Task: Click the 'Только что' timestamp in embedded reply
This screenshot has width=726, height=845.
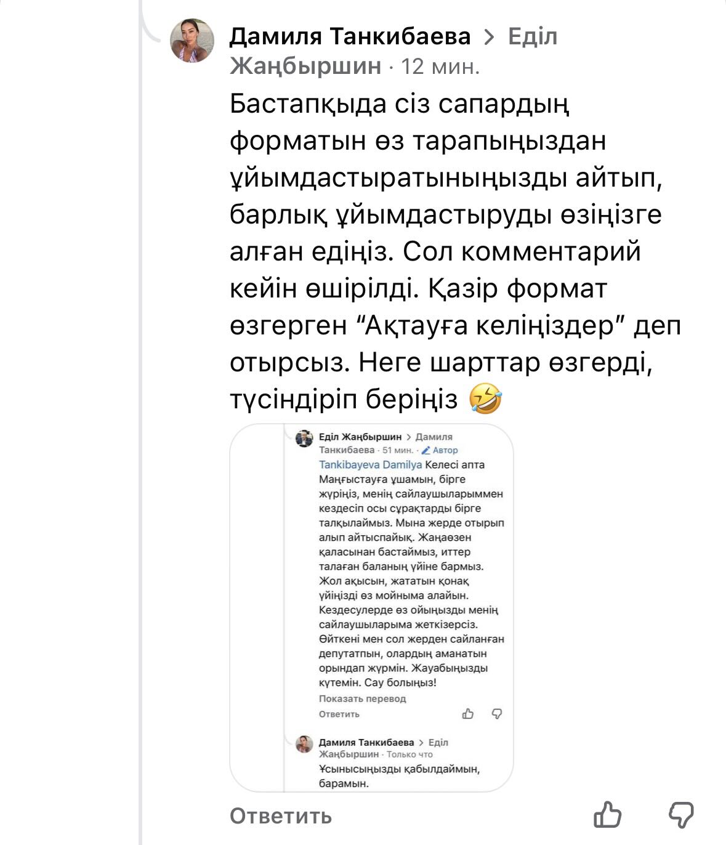Action: pyautogui.click(x=409, y=754)
